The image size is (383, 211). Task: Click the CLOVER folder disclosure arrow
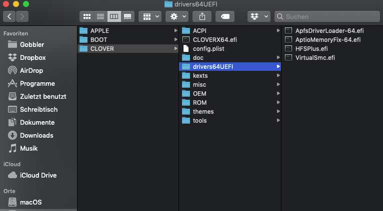(175, 48)
